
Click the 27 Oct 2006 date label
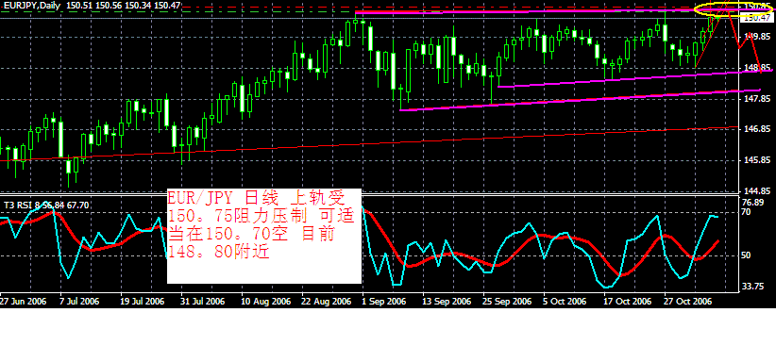(x=688, y=301)
